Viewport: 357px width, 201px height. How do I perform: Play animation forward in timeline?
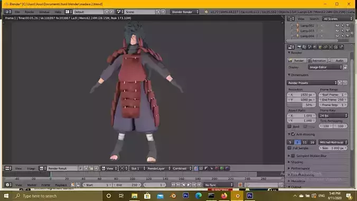pyautogui.click(x=189, y=185)
